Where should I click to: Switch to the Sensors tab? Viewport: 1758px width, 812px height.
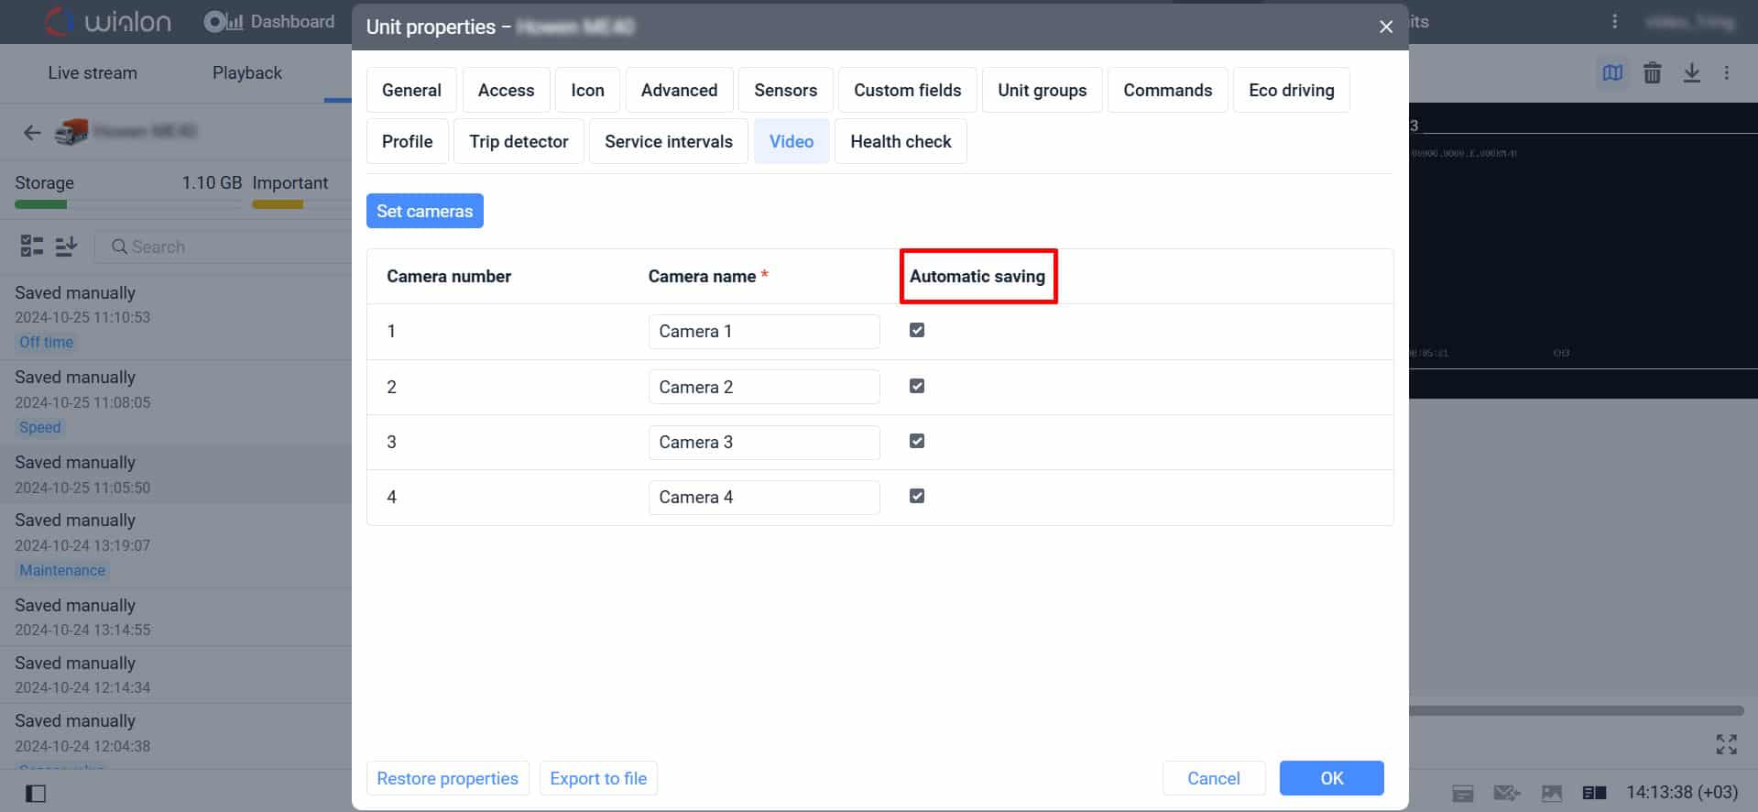[785, 90]
